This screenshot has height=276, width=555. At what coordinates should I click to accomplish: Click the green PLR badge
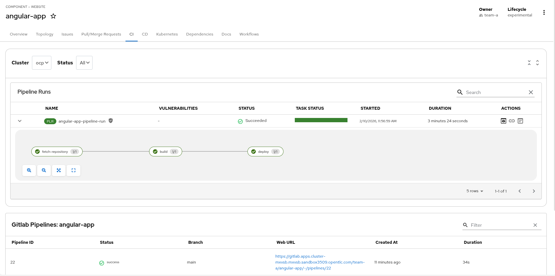(x=50, y=121)
